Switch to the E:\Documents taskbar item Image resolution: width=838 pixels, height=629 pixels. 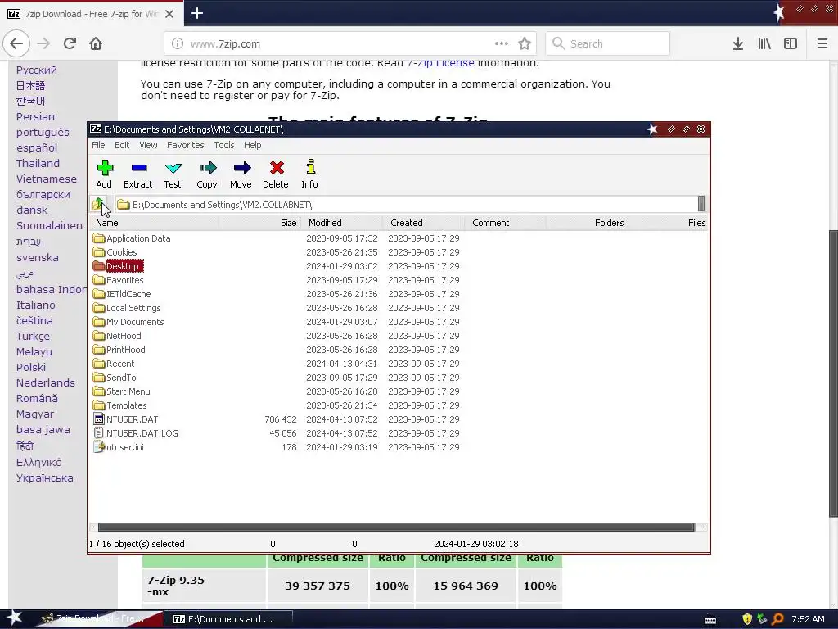click(x=228, y=619)
